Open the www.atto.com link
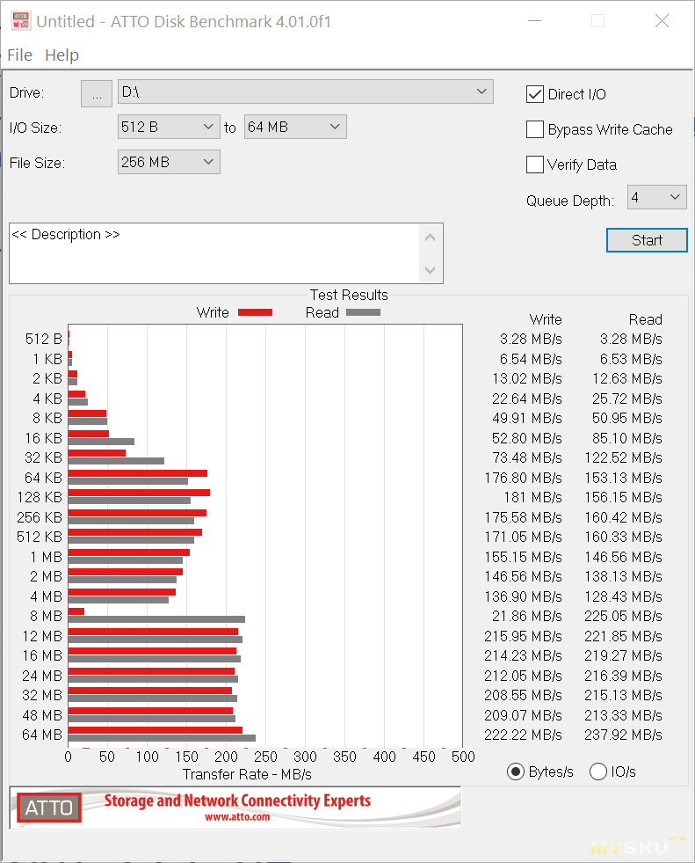 [x=237, y=817]
